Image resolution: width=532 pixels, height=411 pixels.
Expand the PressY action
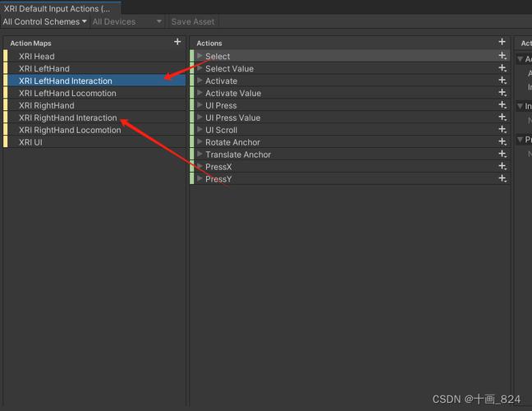pyautogui.click(x=199, y=178)
